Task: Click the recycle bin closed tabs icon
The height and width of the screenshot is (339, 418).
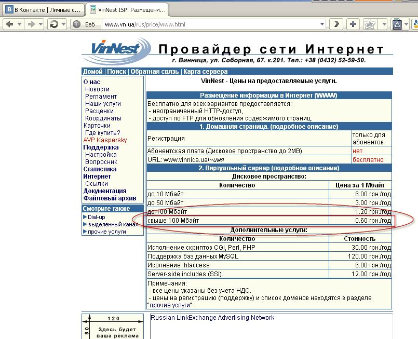Action: (x=397, y=24)
